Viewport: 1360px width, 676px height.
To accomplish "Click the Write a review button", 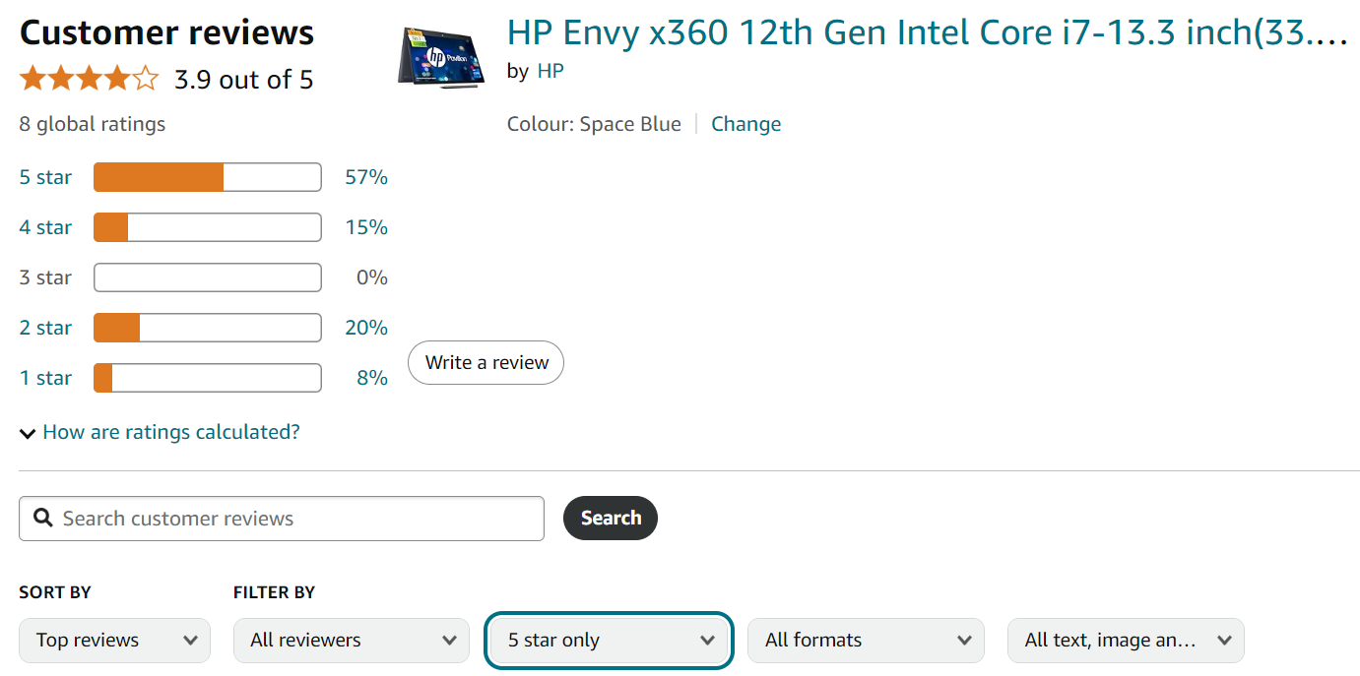I will (486, 362).
